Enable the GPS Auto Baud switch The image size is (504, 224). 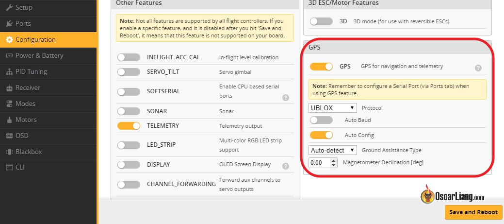(321, 120)
